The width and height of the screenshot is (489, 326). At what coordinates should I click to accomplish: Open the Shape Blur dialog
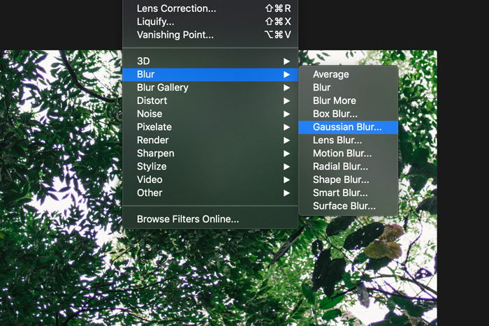pyautogui.click(x=348, y=179)
